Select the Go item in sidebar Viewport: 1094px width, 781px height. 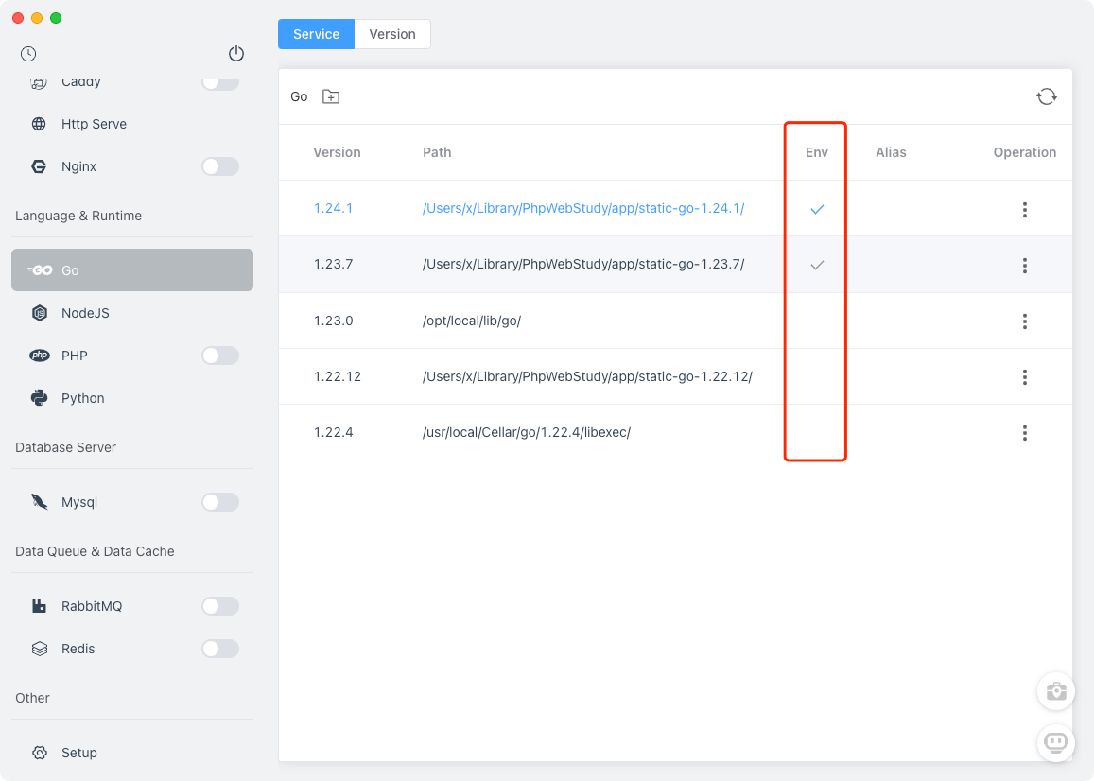[x=132, y=270]
